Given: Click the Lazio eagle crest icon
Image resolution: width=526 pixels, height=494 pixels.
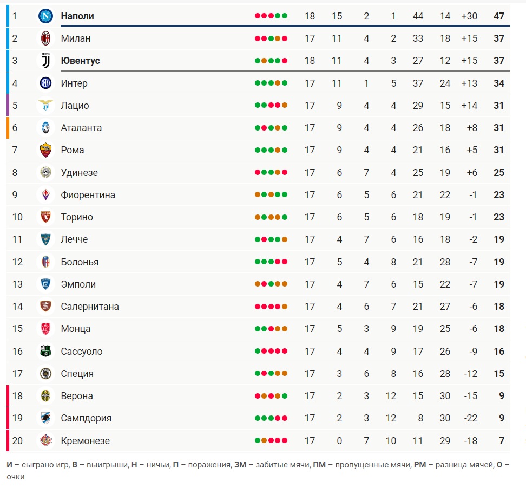Looking at the screenshot, I should pyautogui.click(x=45, y=105).
